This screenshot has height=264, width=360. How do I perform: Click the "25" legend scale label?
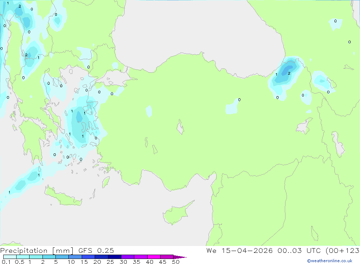[x=111, y=262]
